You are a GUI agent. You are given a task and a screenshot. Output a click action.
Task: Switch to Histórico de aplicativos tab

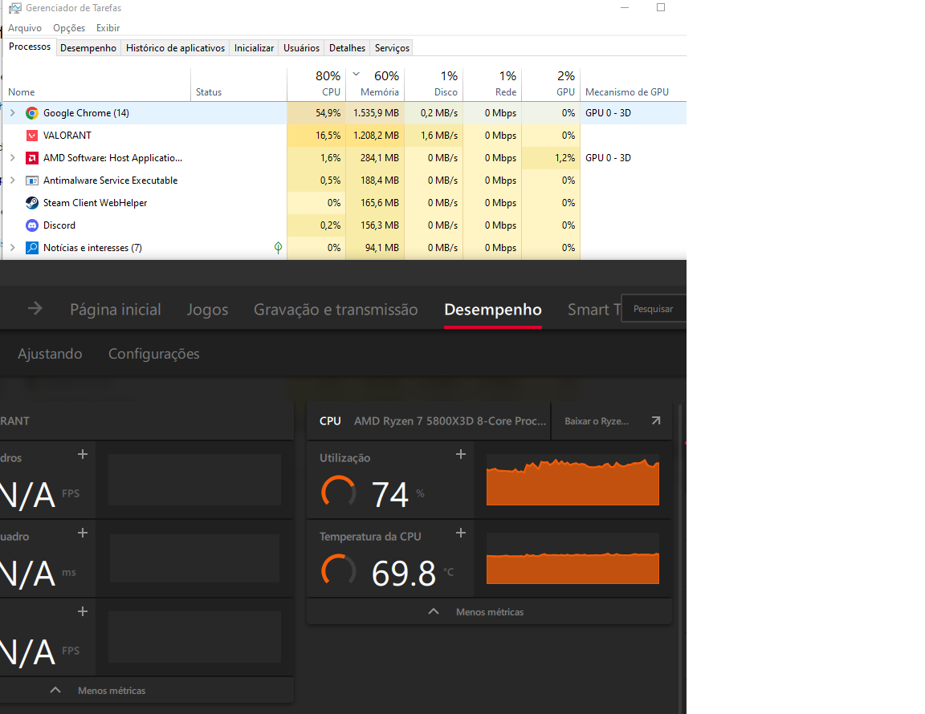pos(175,48)
